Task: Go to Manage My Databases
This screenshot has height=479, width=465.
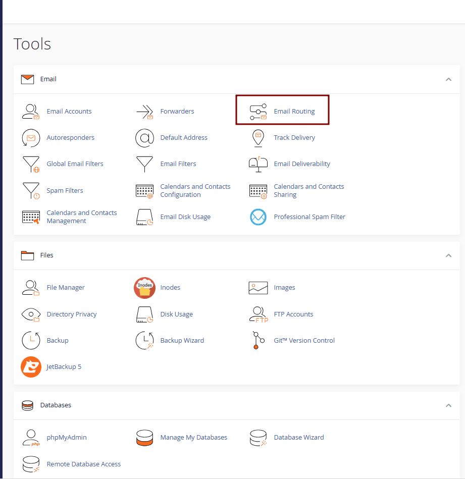Action: (193, 438)
